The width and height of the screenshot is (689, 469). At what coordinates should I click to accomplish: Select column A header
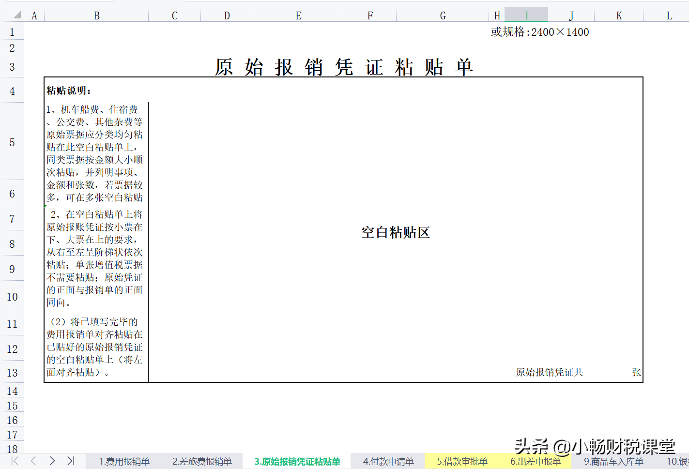pos(34,15)
